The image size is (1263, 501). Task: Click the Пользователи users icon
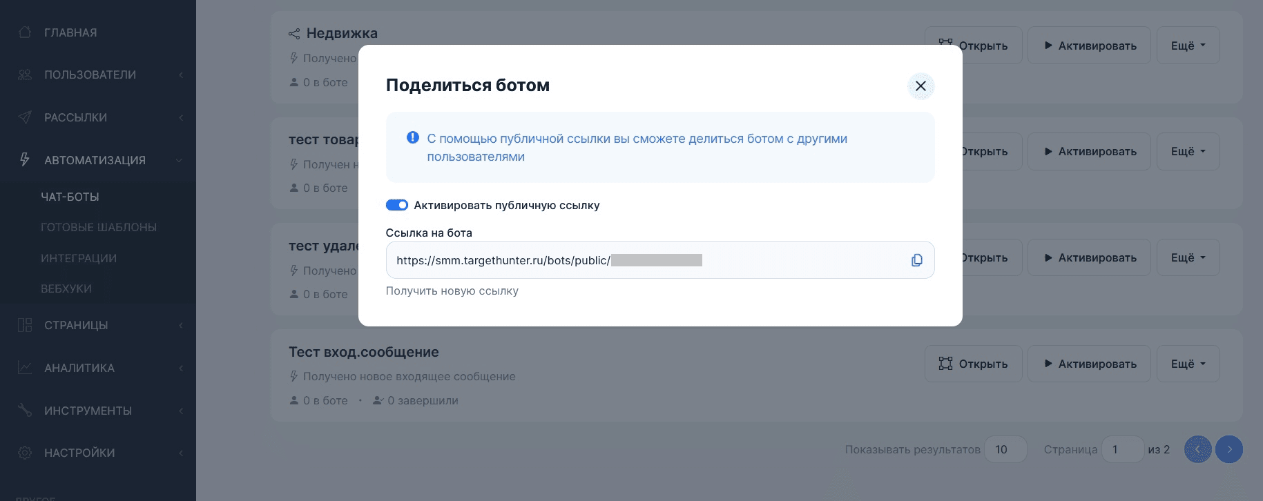click(25, 75)
